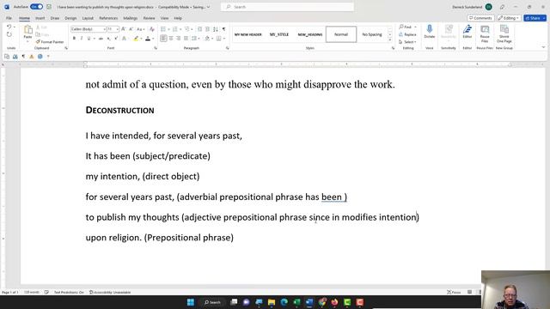
Task: Switch to the References tab
Action: pos(108,18)
